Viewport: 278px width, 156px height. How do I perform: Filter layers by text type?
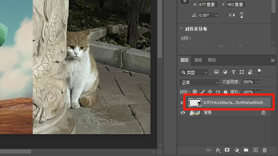click(x=233, y=72)
